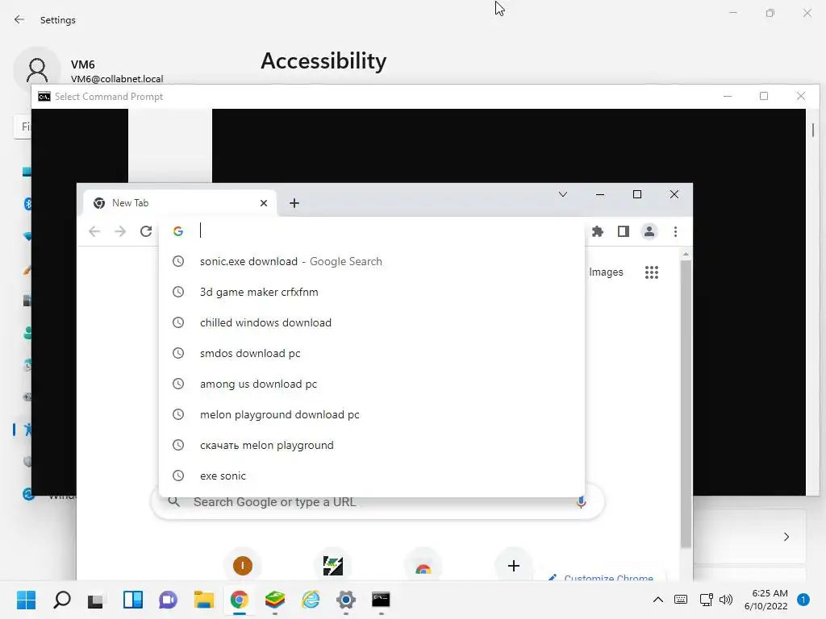Open touch keyboard tray icon
This screenshot has width=826, height=619.
click(x=681, y=600)
